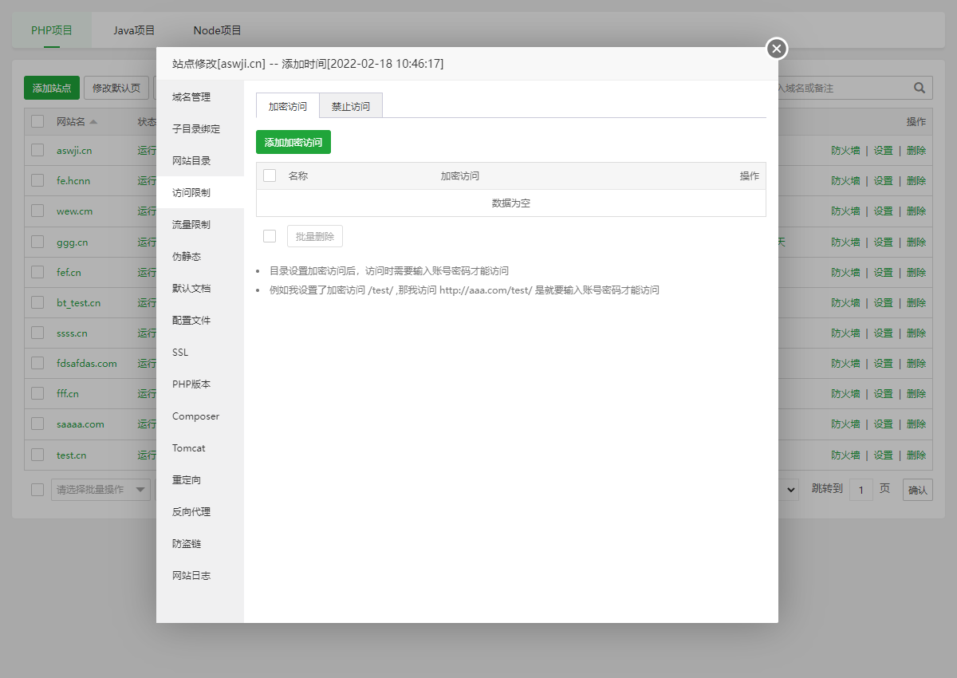Click the 添加站点 button
957x678 pixels.
[x=50, y=88]
